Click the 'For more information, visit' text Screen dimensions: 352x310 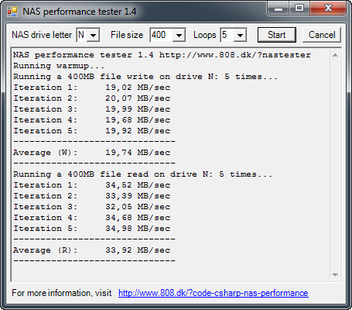click(62, 293)
